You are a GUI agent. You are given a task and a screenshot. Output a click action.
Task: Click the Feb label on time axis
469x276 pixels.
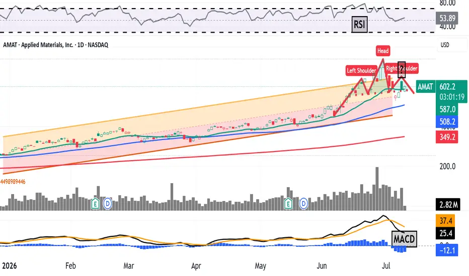coord(70,265)
